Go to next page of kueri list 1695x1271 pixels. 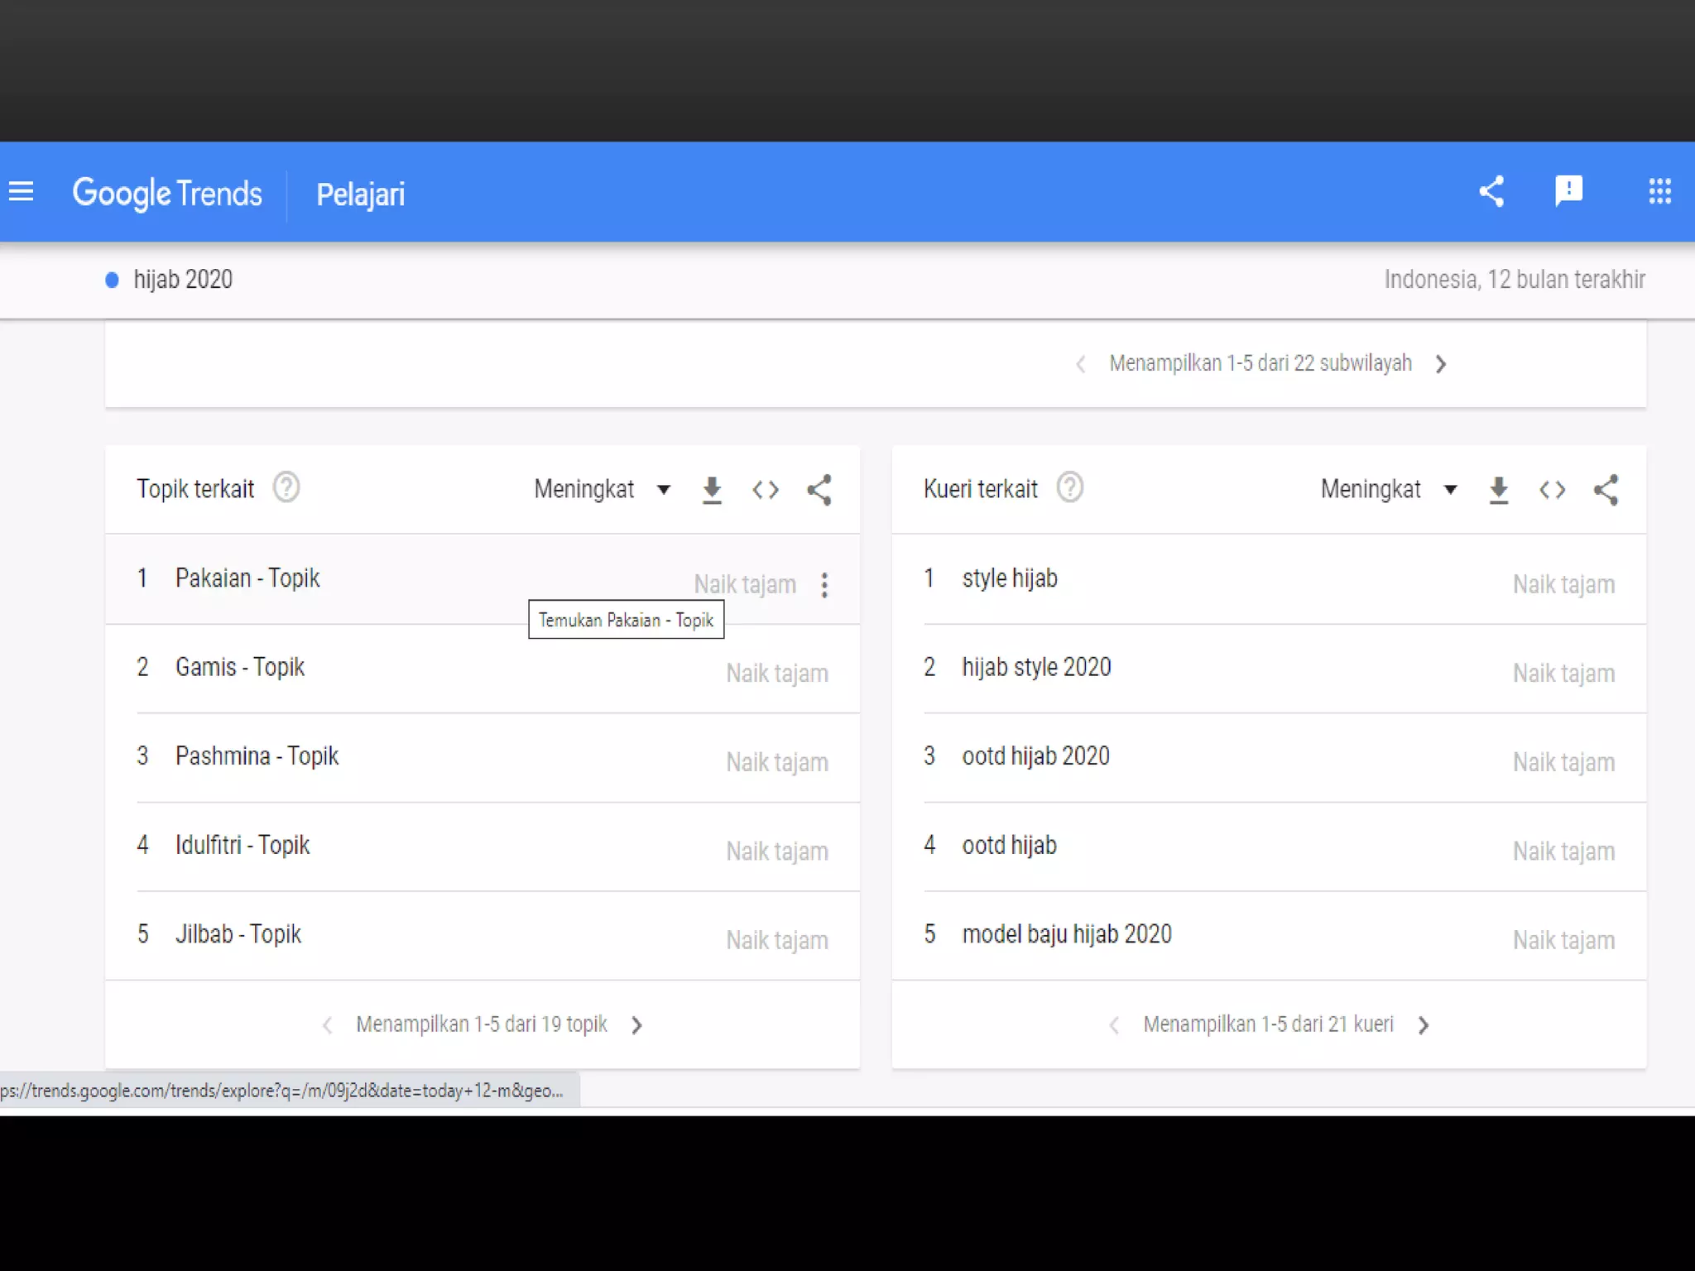tap(1424, 1025)
